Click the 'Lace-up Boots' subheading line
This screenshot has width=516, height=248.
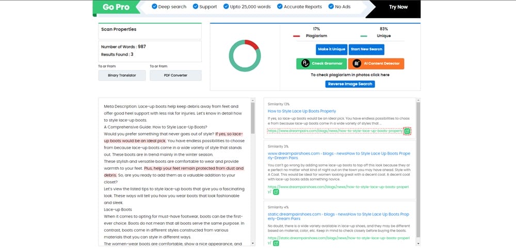118,209
